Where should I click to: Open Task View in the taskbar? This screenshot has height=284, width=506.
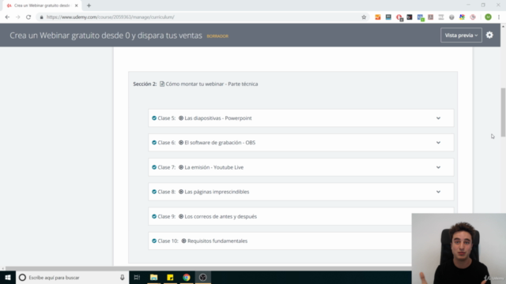tap(137, 277)
